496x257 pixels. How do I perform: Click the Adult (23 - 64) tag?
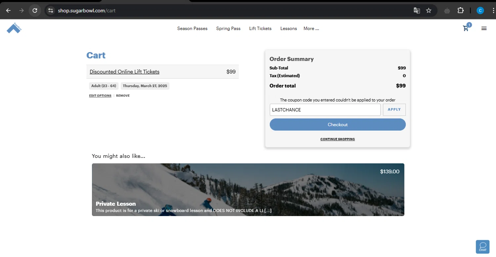tap(103, 86)
